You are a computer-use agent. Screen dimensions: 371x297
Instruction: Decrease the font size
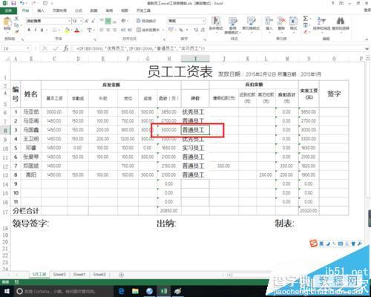point(93,21)
